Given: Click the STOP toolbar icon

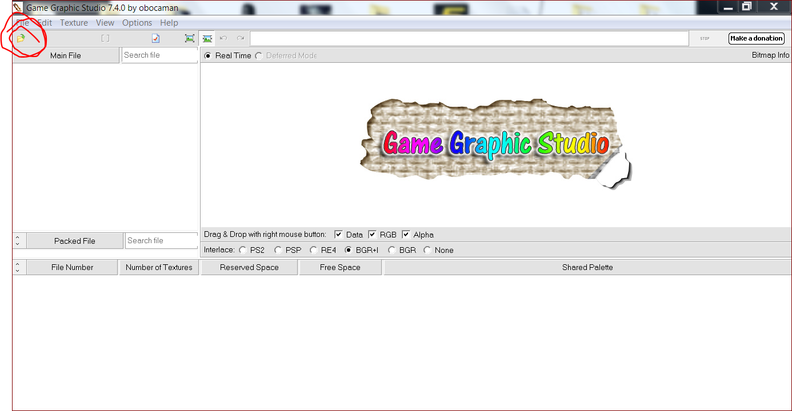Looking at the screenshot, I should [705, 39].
